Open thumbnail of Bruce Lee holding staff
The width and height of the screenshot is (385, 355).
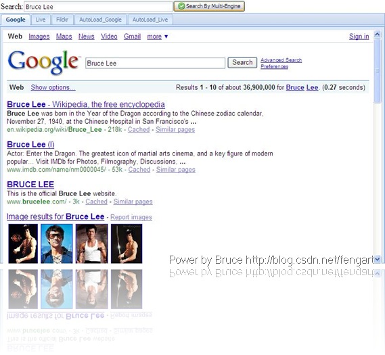click(x=127, y=243)
